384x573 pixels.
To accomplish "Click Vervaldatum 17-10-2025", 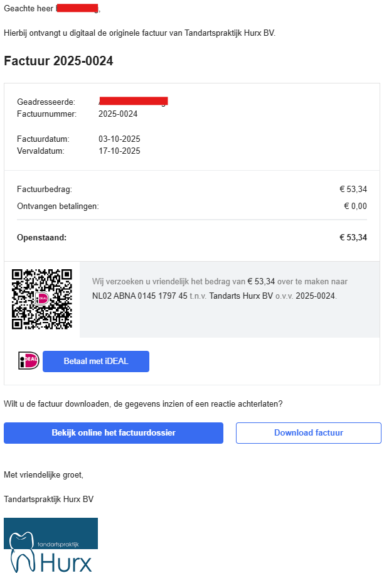I will click(x=119, y=151).
